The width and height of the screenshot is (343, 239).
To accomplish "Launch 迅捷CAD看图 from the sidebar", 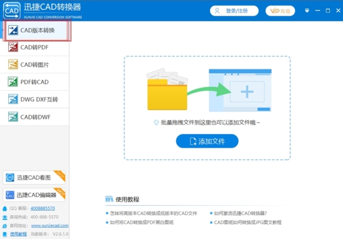I will coord(34,177).
